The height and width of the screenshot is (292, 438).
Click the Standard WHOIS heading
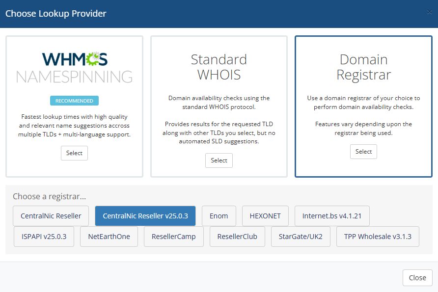point(219,67)
